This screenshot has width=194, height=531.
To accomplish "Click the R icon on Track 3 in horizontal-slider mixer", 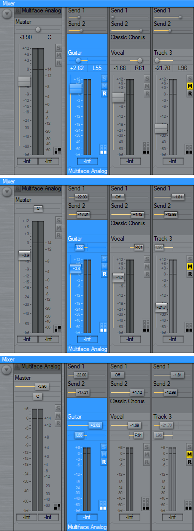I will pos(190,461).
